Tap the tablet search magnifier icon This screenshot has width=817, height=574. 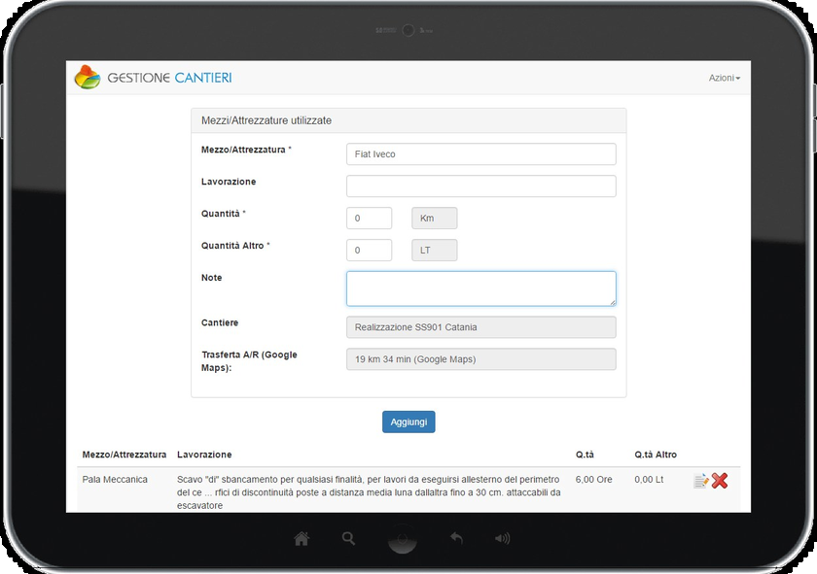coord(348,538)
